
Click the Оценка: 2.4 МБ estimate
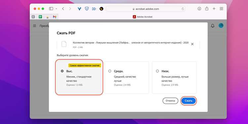(122, 85)
